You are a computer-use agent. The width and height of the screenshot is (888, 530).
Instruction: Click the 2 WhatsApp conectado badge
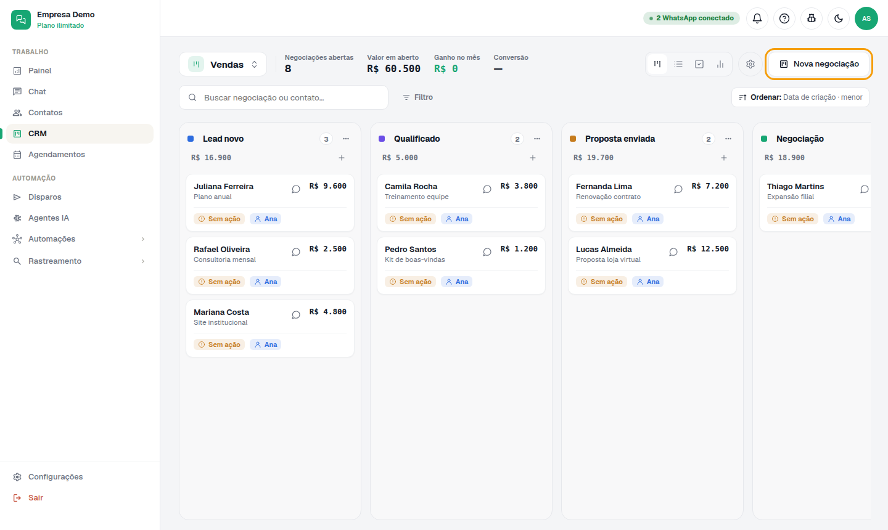[691, 18]
